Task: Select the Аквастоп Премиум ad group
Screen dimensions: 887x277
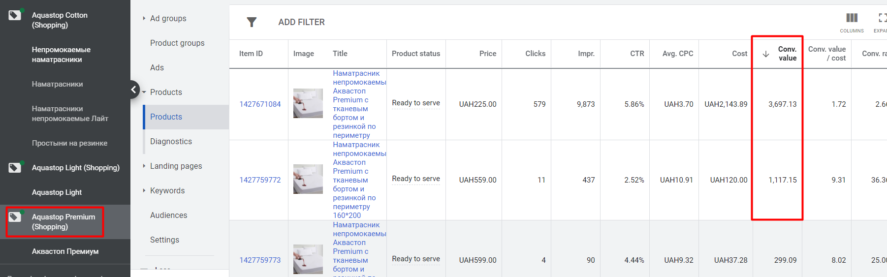Action: coord(65,251)
